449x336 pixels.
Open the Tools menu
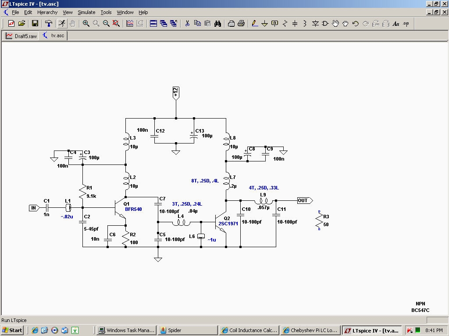(x=106, y=12)
